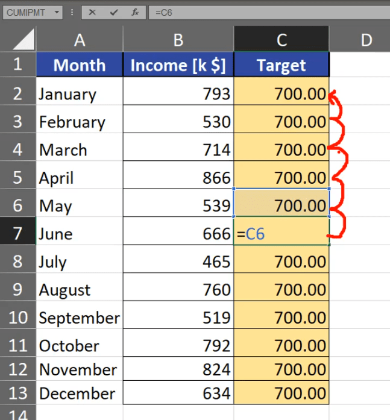Open Insert Function via the fx icon
This screenshot has height=420, width=390.
click(135, 12)
